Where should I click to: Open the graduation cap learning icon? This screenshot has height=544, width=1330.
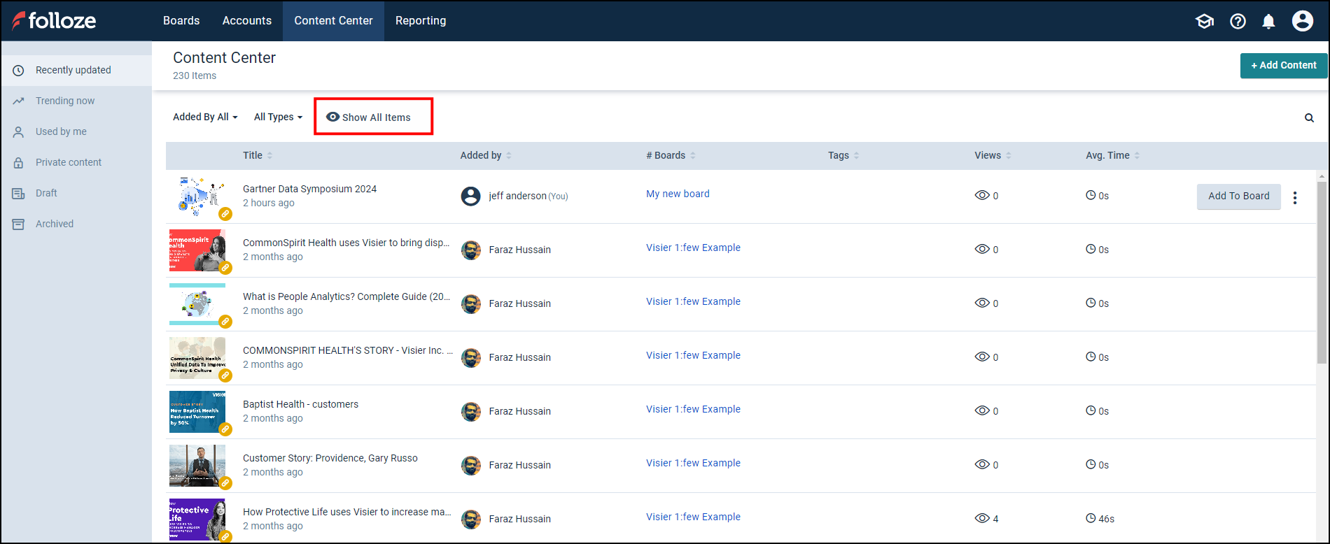point(1204,21)
